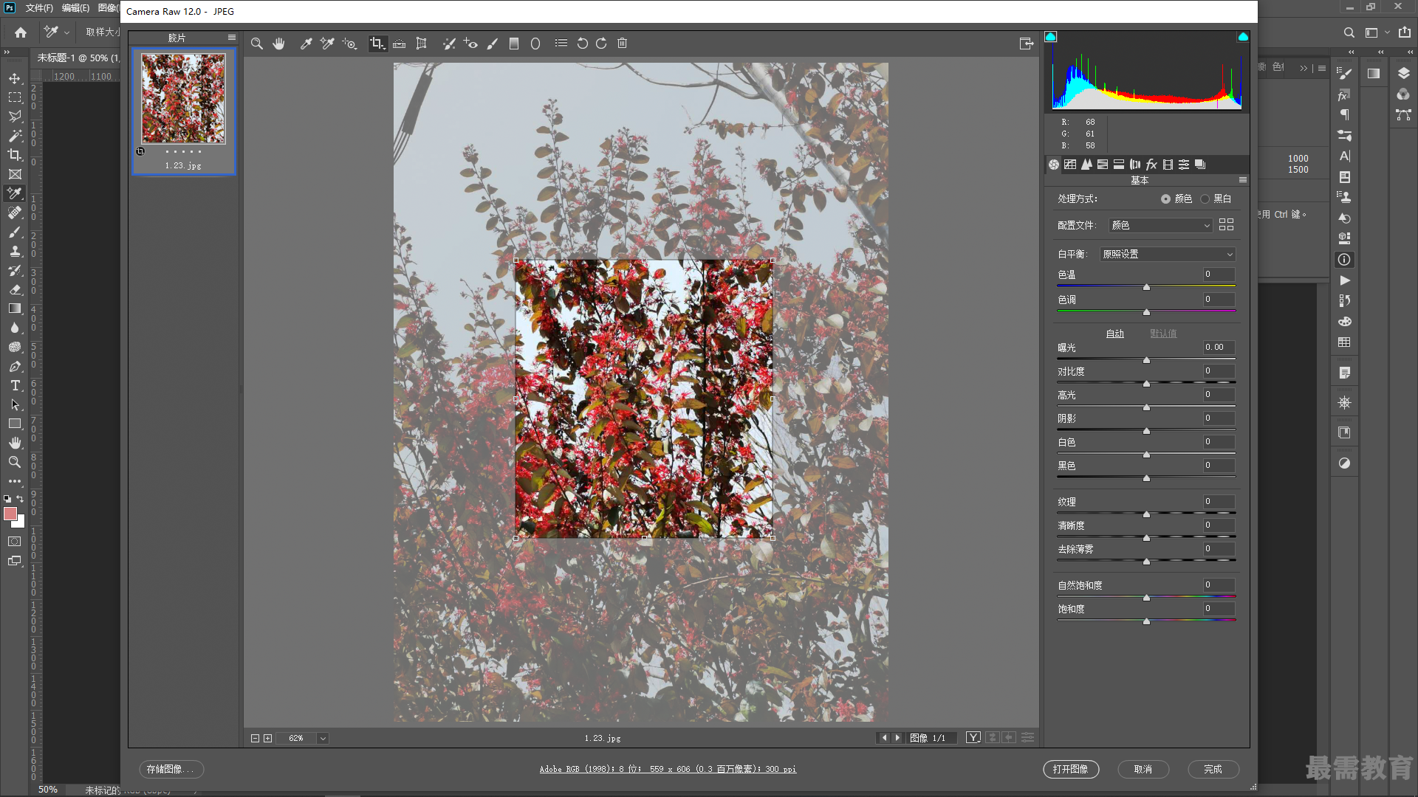Click the 自动 auto adjustment link
This screenshot has height=797, width=1418.
coord(1114,334)
